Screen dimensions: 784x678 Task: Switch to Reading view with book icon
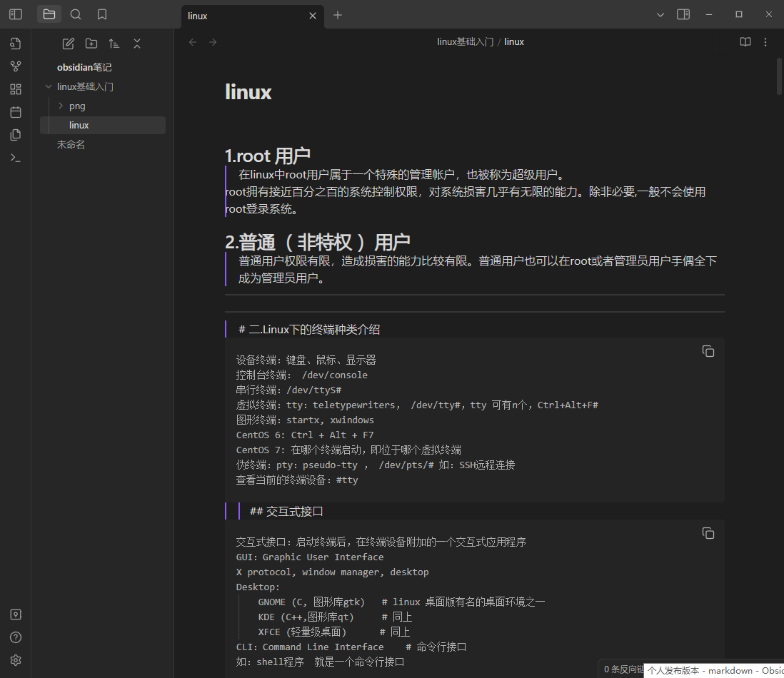pos(745,41)
